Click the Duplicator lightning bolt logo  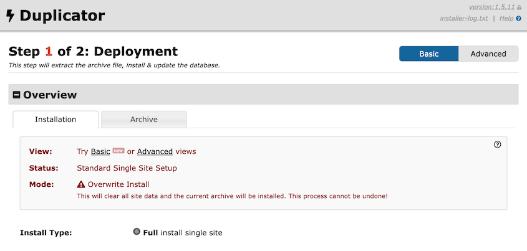pyautogui.click(x=11, y=16)
